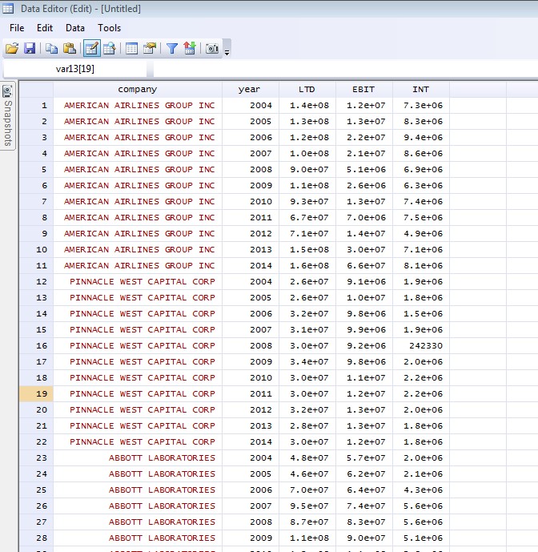Image resolution: width=538 pixels, height=552 pixels.
Task: Click the var13[19] cell reference box
Action: [x=75, y=69]
